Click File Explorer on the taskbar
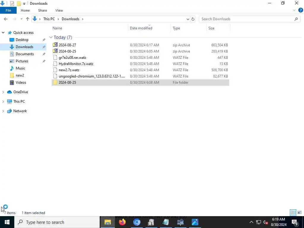304x228 pixels. coord(107,222)
